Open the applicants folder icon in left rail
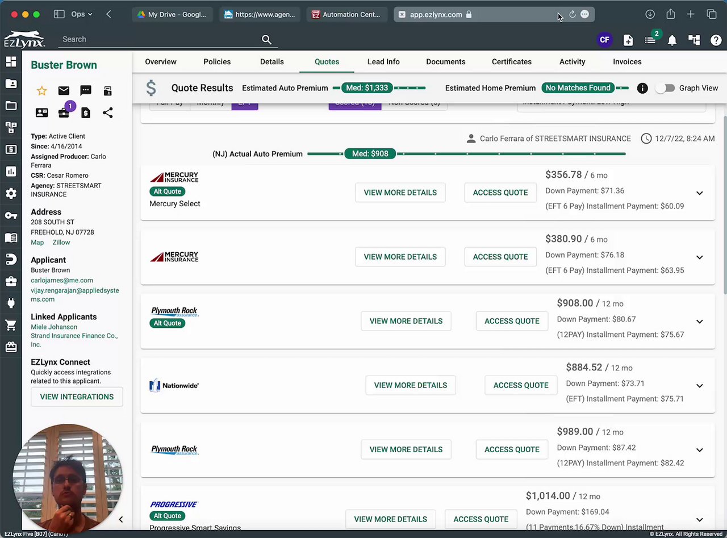The image size is (727, 538). pos(11,84)
